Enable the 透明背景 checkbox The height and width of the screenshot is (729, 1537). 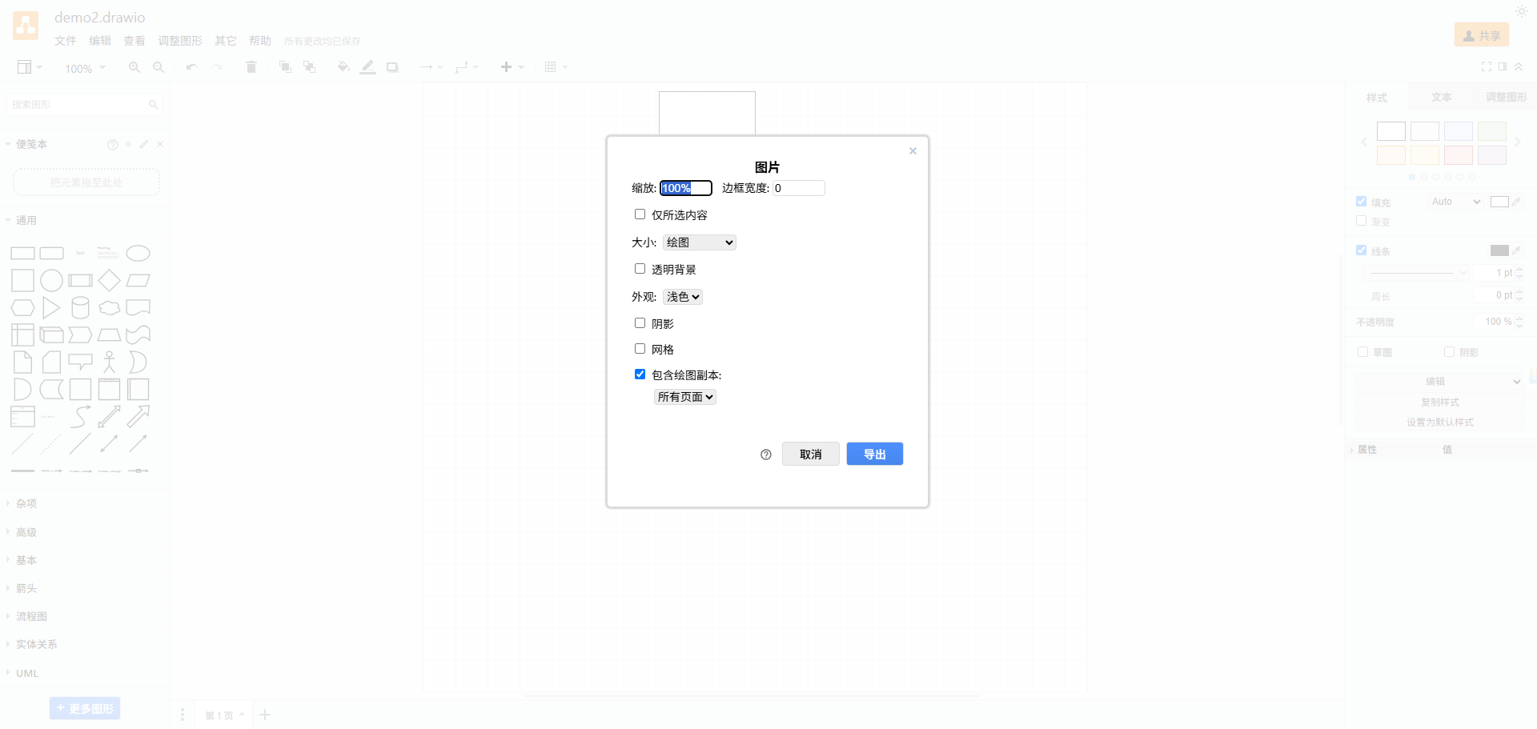coord(640,269)
